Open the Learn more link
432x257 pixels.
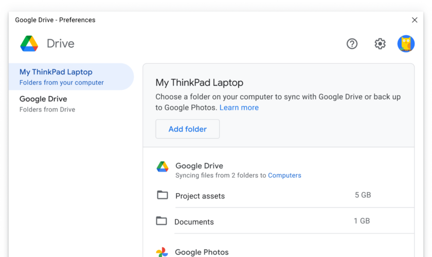tap(239, 107)
